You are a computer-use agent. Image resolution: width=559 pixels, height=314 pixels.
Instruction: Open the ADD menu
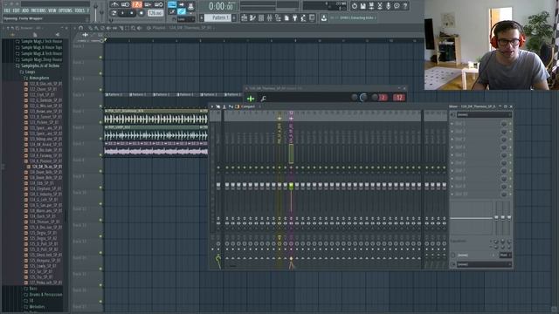click(x=25, y=10)
